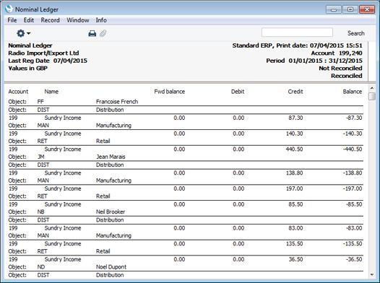Image resolution: width=380 pixels, height=283 pixels.
Task: Click the balance value -36.50
Action: 354,259
